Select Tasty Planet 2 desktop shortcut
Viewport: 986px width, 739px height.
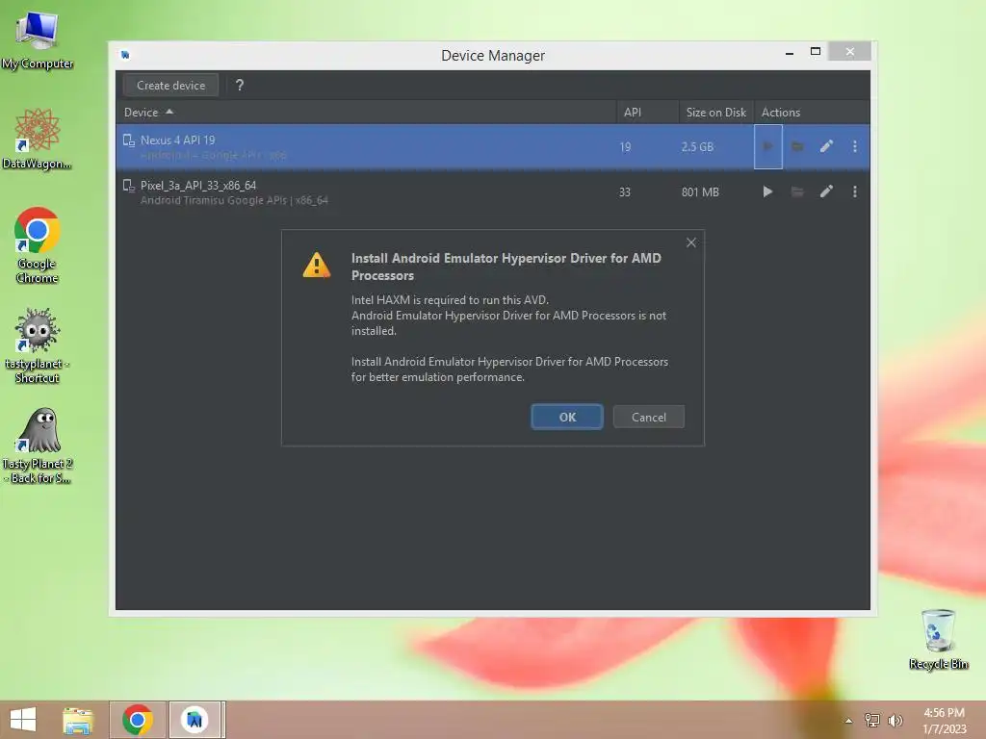pyautogui.click(x=38, y=446)
